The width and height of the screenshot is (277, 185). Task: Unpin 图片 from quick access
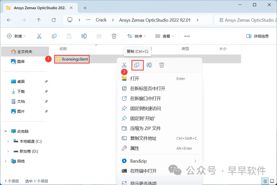click(46, 111)
